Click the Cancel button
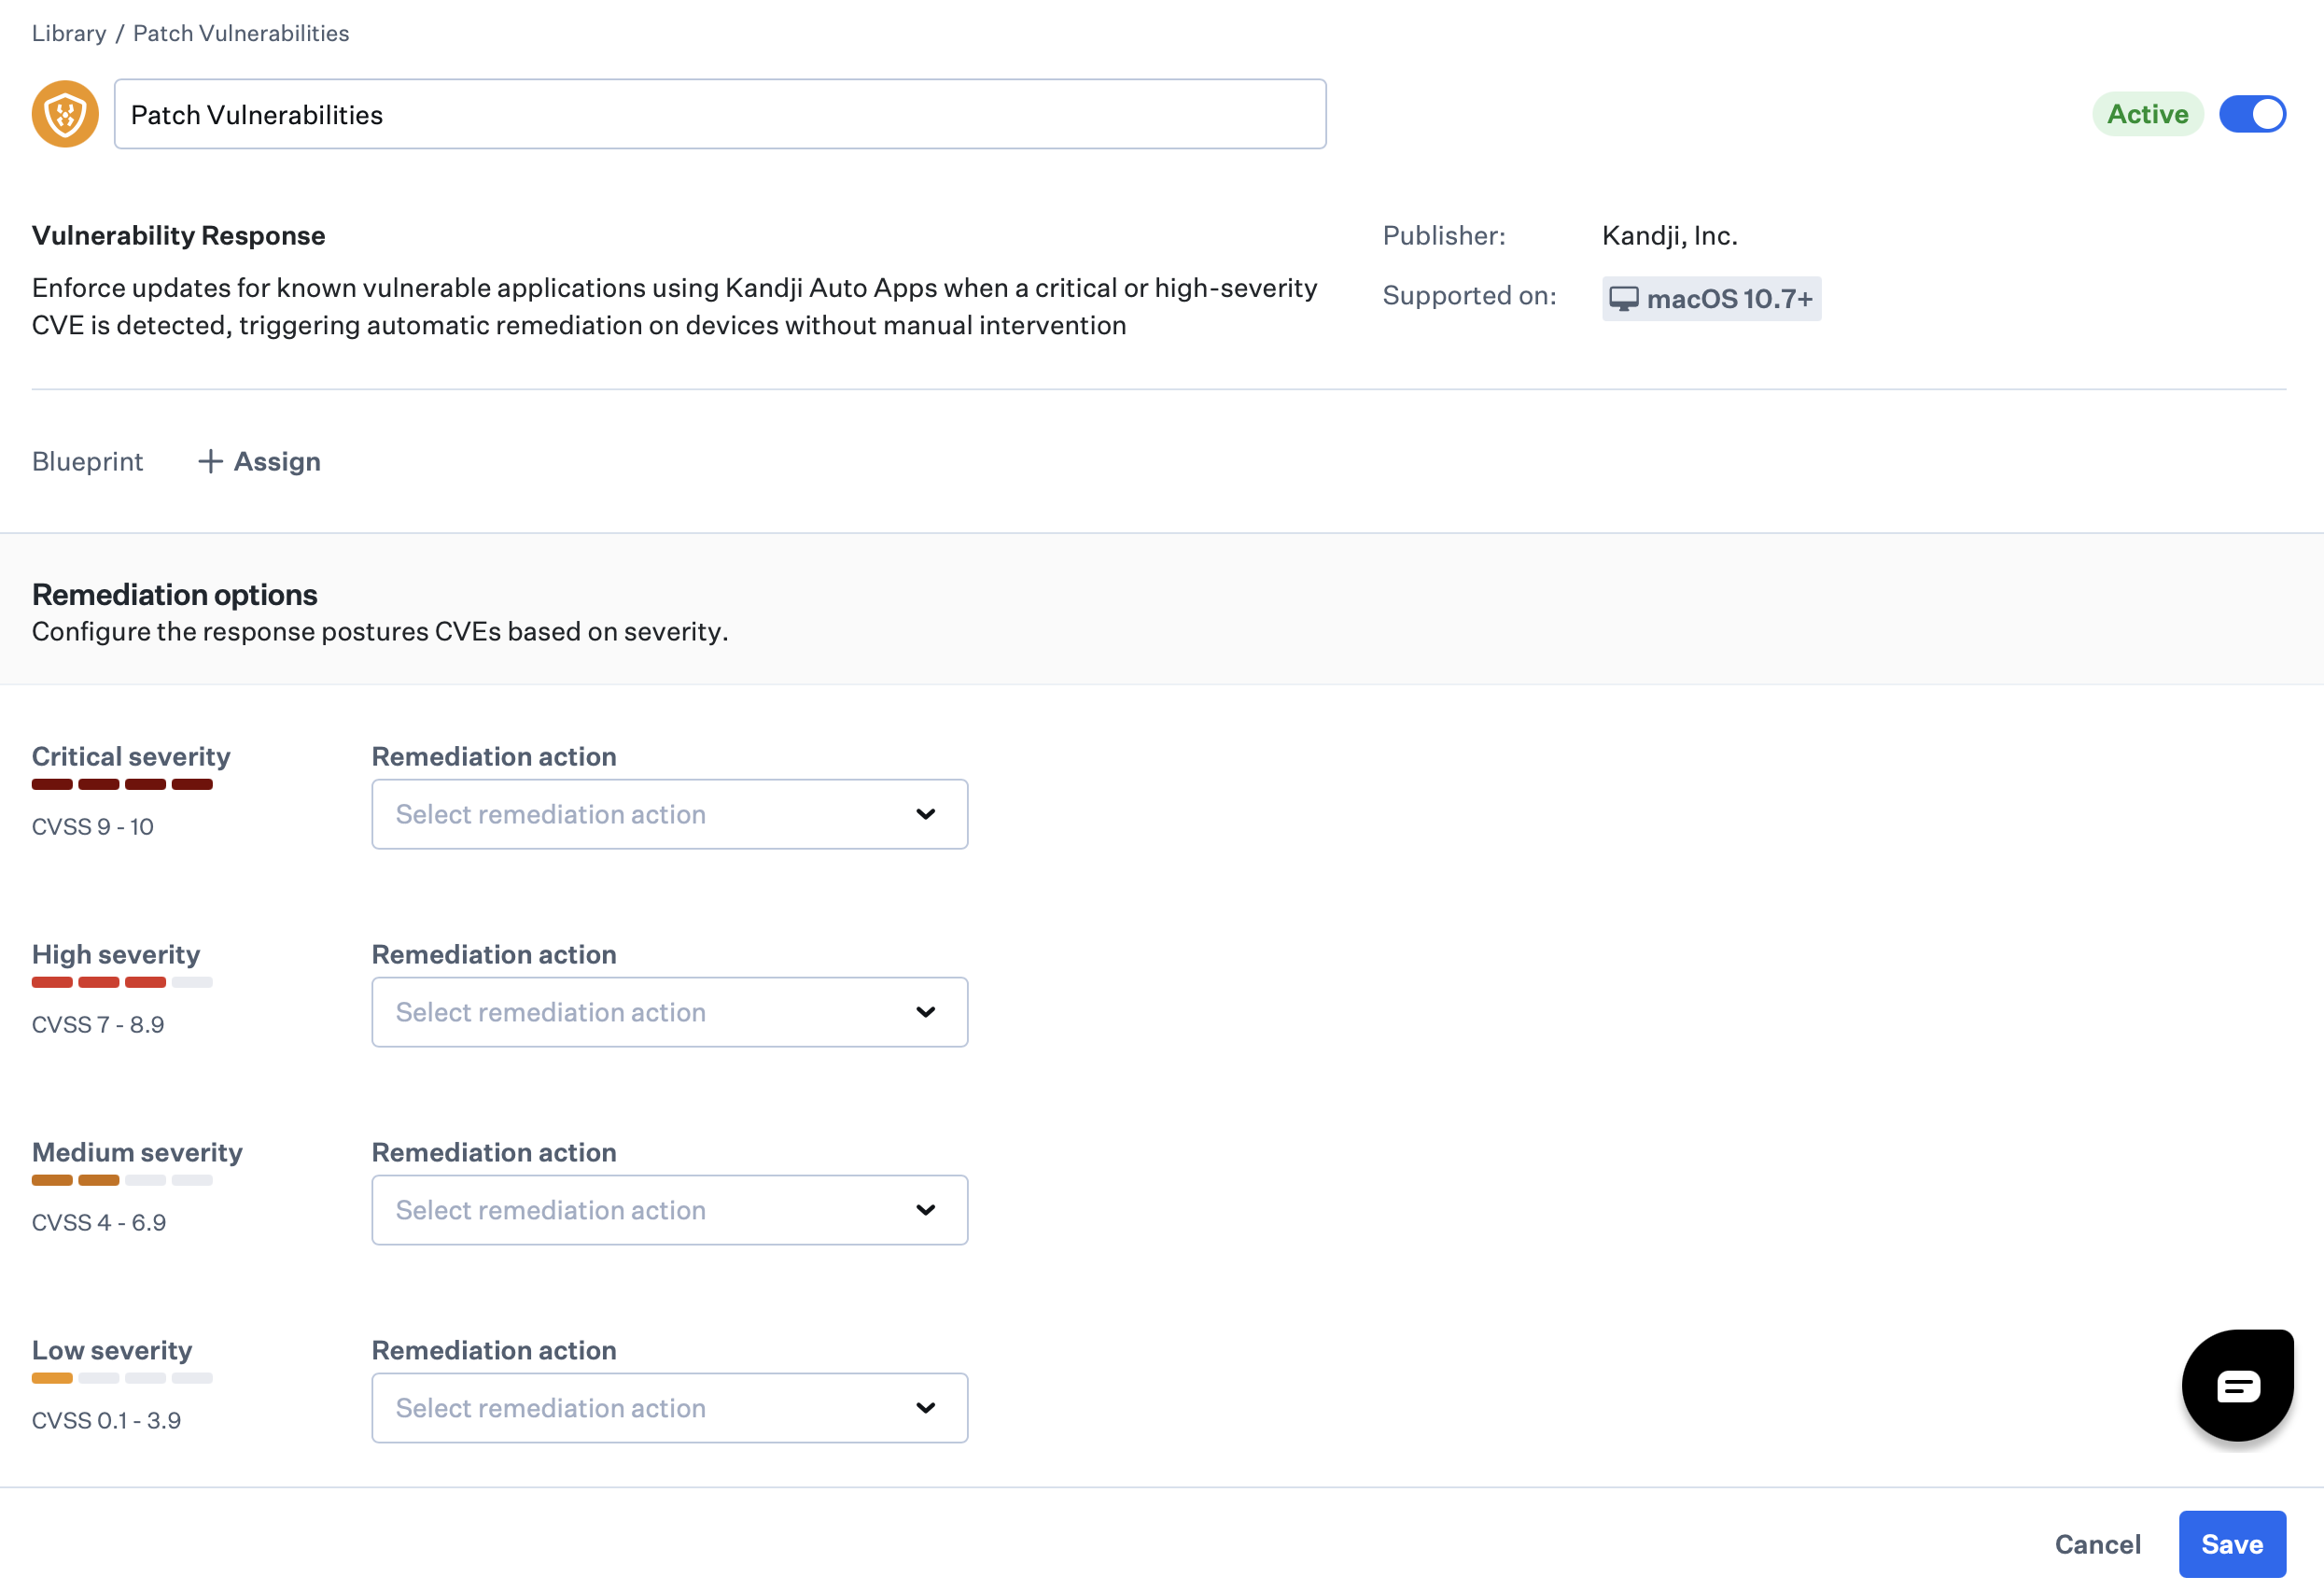 (2097, 1544)
